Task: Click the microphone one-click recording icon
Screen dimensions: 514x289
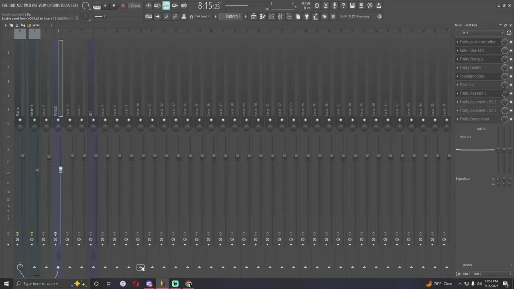Action: click(335, 6)
